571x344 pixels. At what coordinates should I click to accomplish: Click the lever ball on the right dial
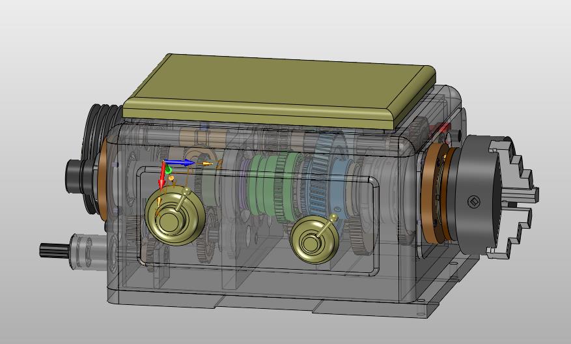click(x=333, y=218)
